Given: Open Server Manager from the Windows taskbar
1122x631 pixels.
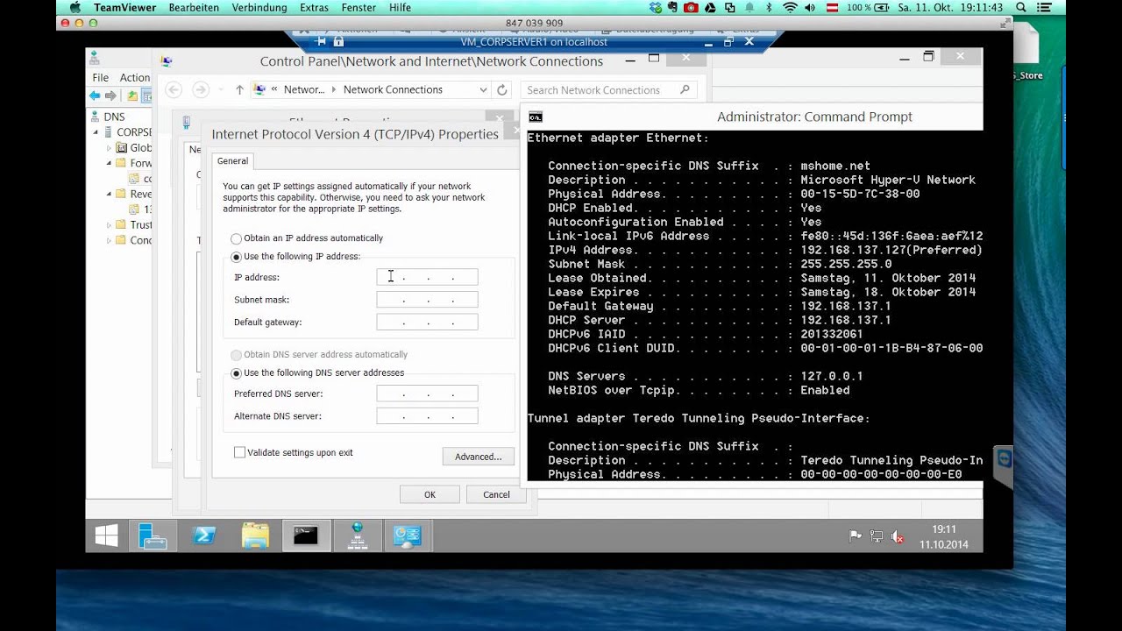Looking at the screenshot, I should 153,535.
